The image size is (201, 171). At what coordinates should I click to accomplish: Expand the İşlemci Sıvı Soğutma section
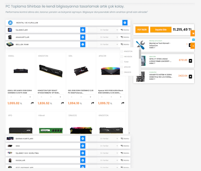pos(83,153)
